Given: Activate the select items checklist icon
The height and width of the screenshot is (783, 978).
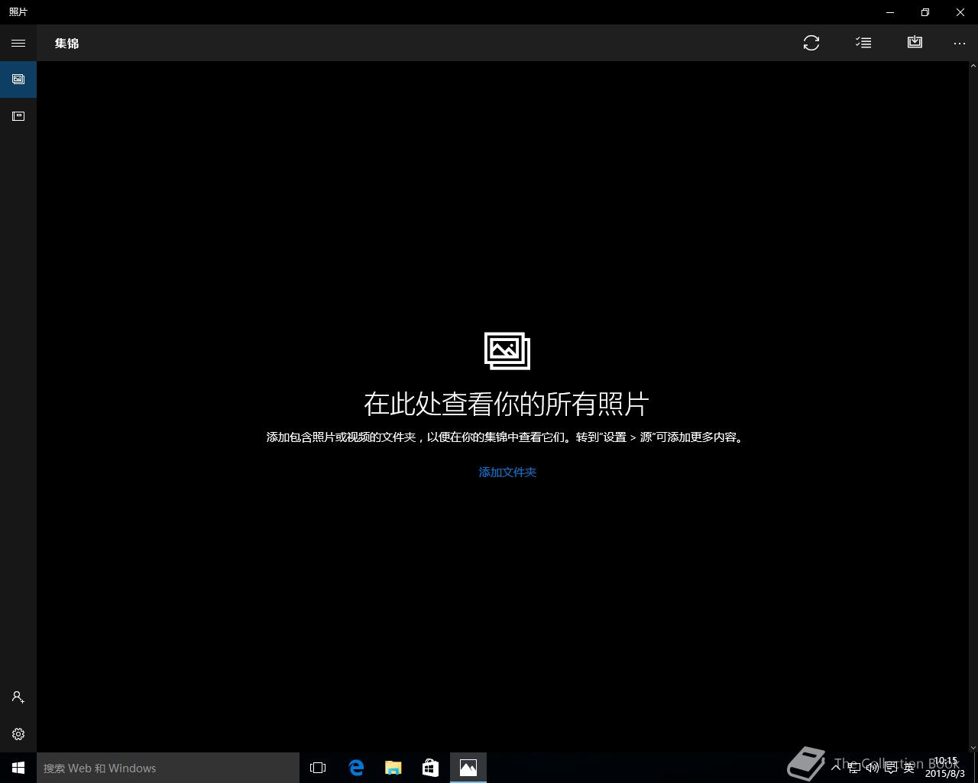Looking at the screenshot, I should pyautogui.click(x=863, y=43).
